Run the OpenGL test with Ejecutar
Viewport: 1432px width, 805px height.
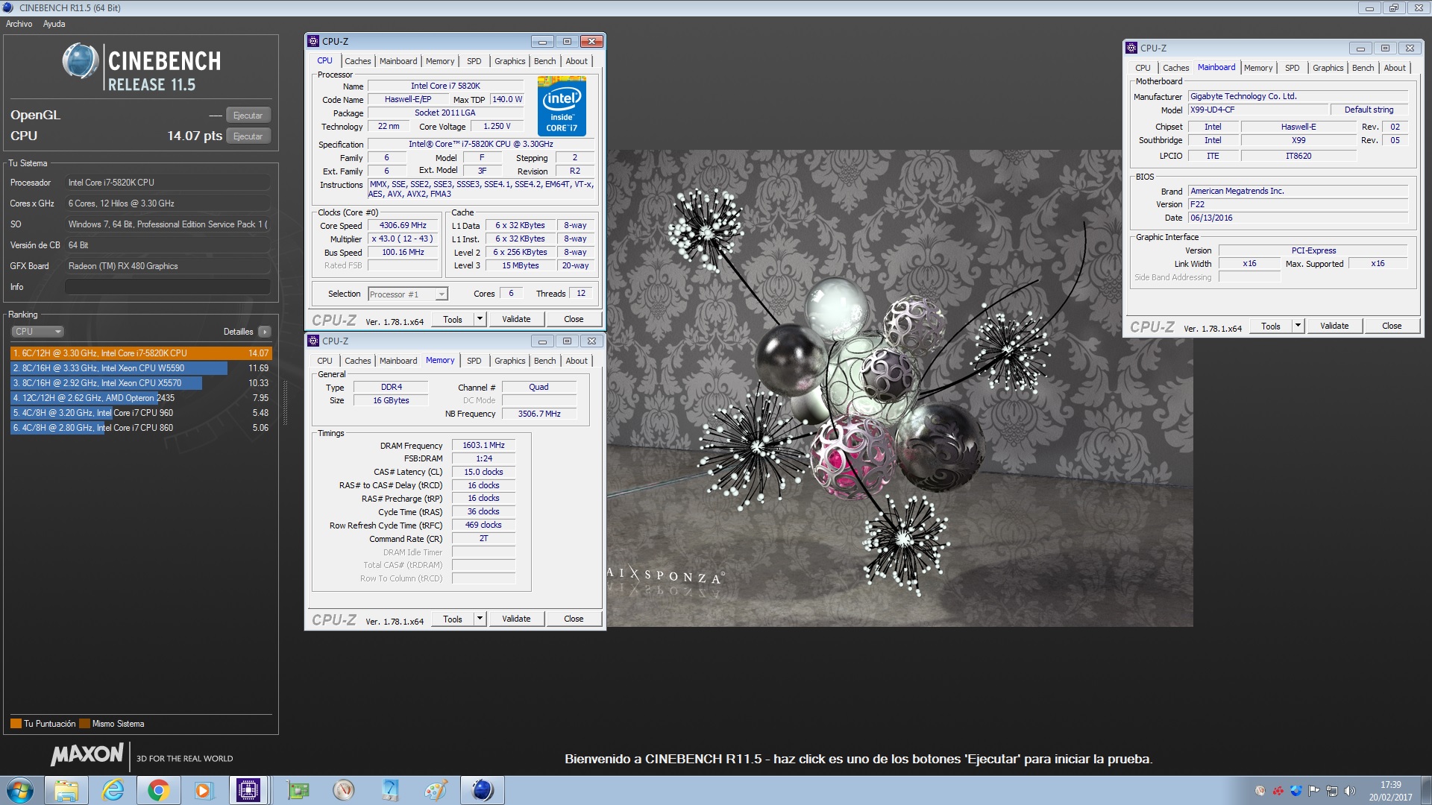248,116
